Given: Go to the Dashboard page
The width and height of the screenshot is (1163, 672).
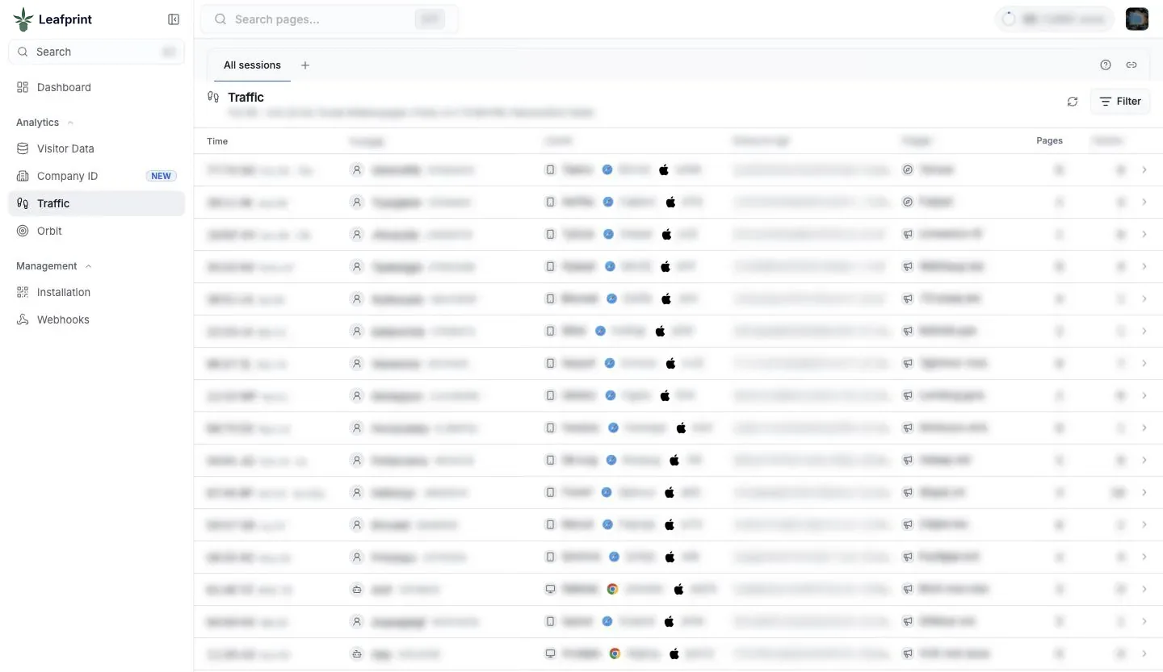Looking at the screenshot, I should tap(96, 87).
